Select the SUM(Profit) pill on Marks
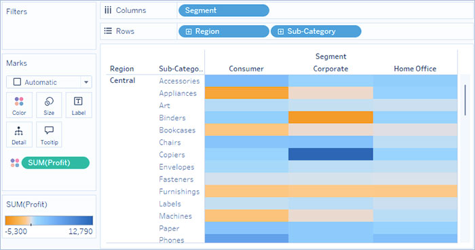475x250 pixels. click(56, 162)
